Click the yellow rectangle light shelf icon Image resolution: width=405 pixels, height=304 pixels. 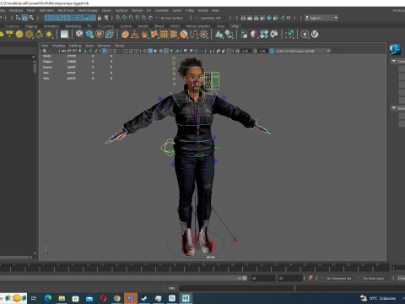pyautogui.click(x=9, y=35)
